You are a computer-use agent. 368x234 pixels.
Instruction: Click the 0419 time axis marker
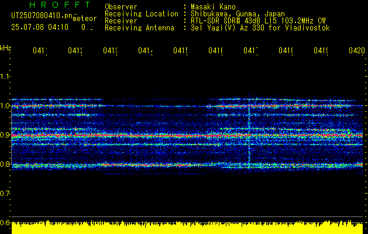[321, 50]
